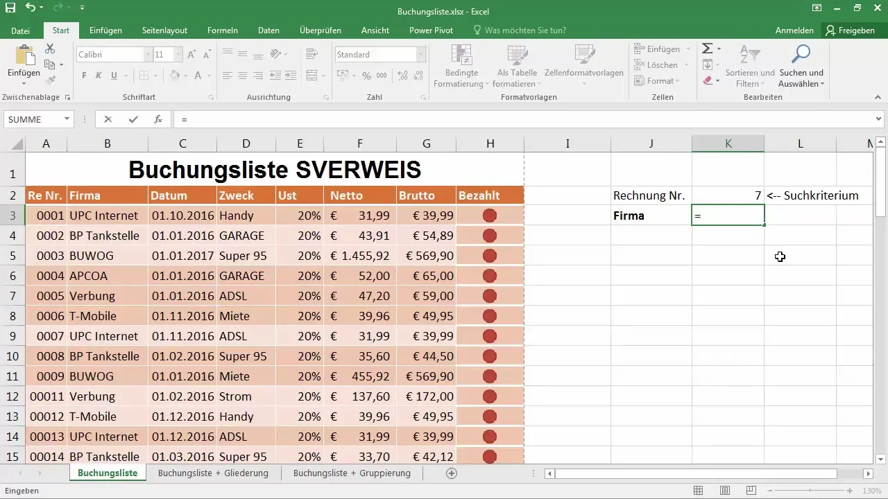888x499 pixels.
Task: Open sheet Buchungsliste + Gliederung
Action: click(213, 473)
